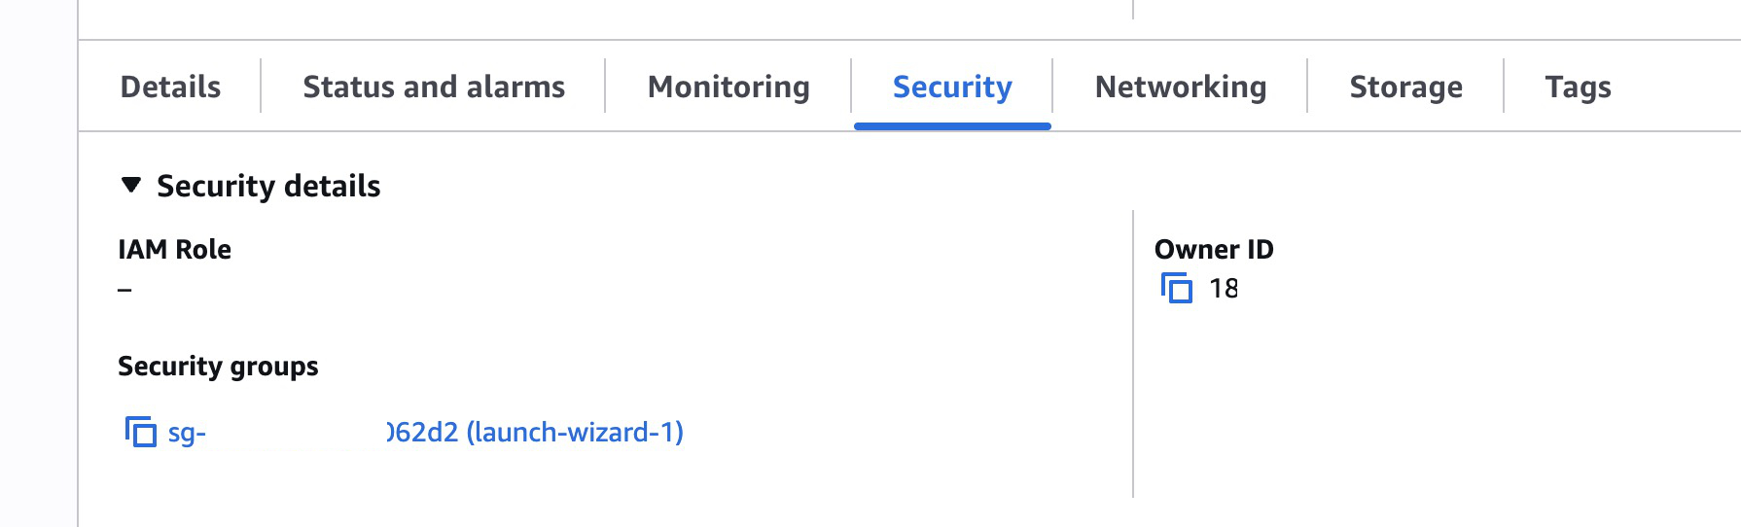
Task: Open the launch-wizard-1 security group link
Action: (x=535, y=432)
